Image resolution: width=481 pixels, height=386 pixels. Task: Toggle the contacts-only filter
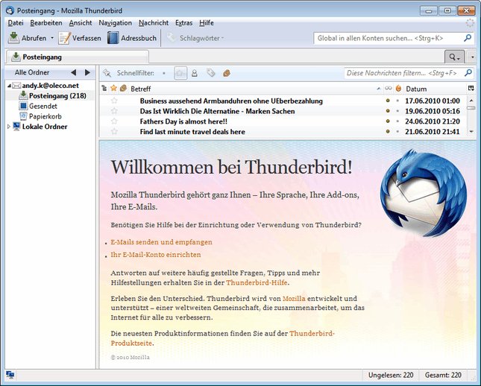195,73
